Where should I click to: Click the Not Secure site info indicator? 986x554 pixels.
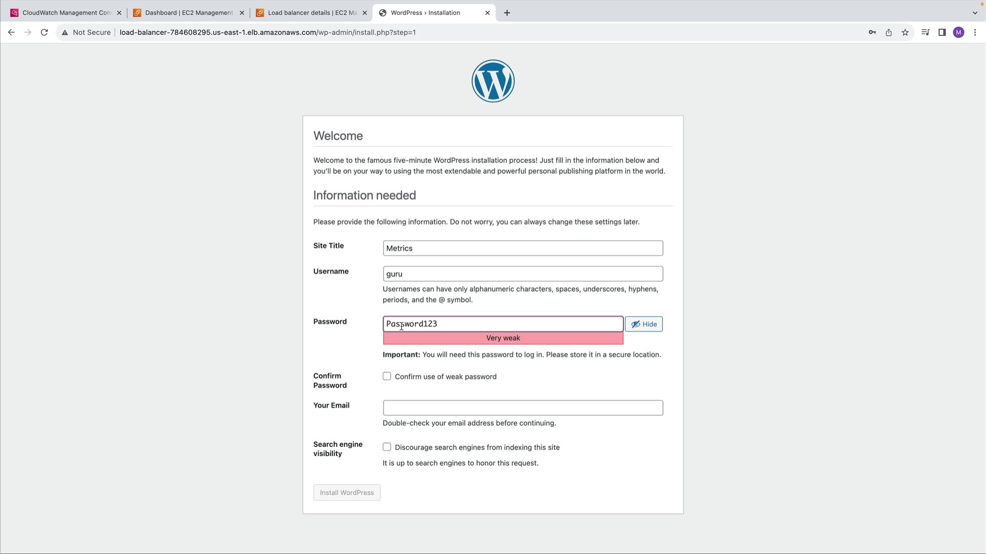86,32
